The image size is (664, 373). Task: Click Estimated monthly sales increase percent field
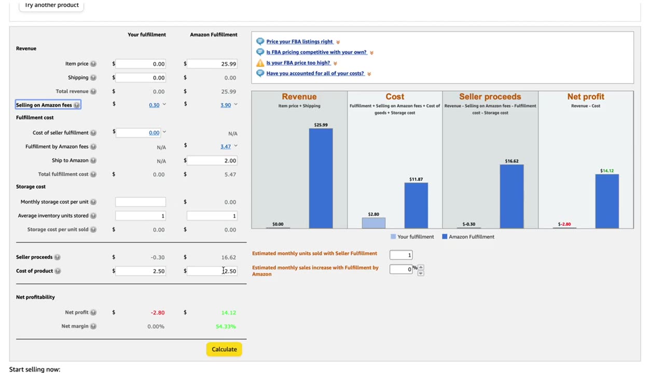click(401, 269)
